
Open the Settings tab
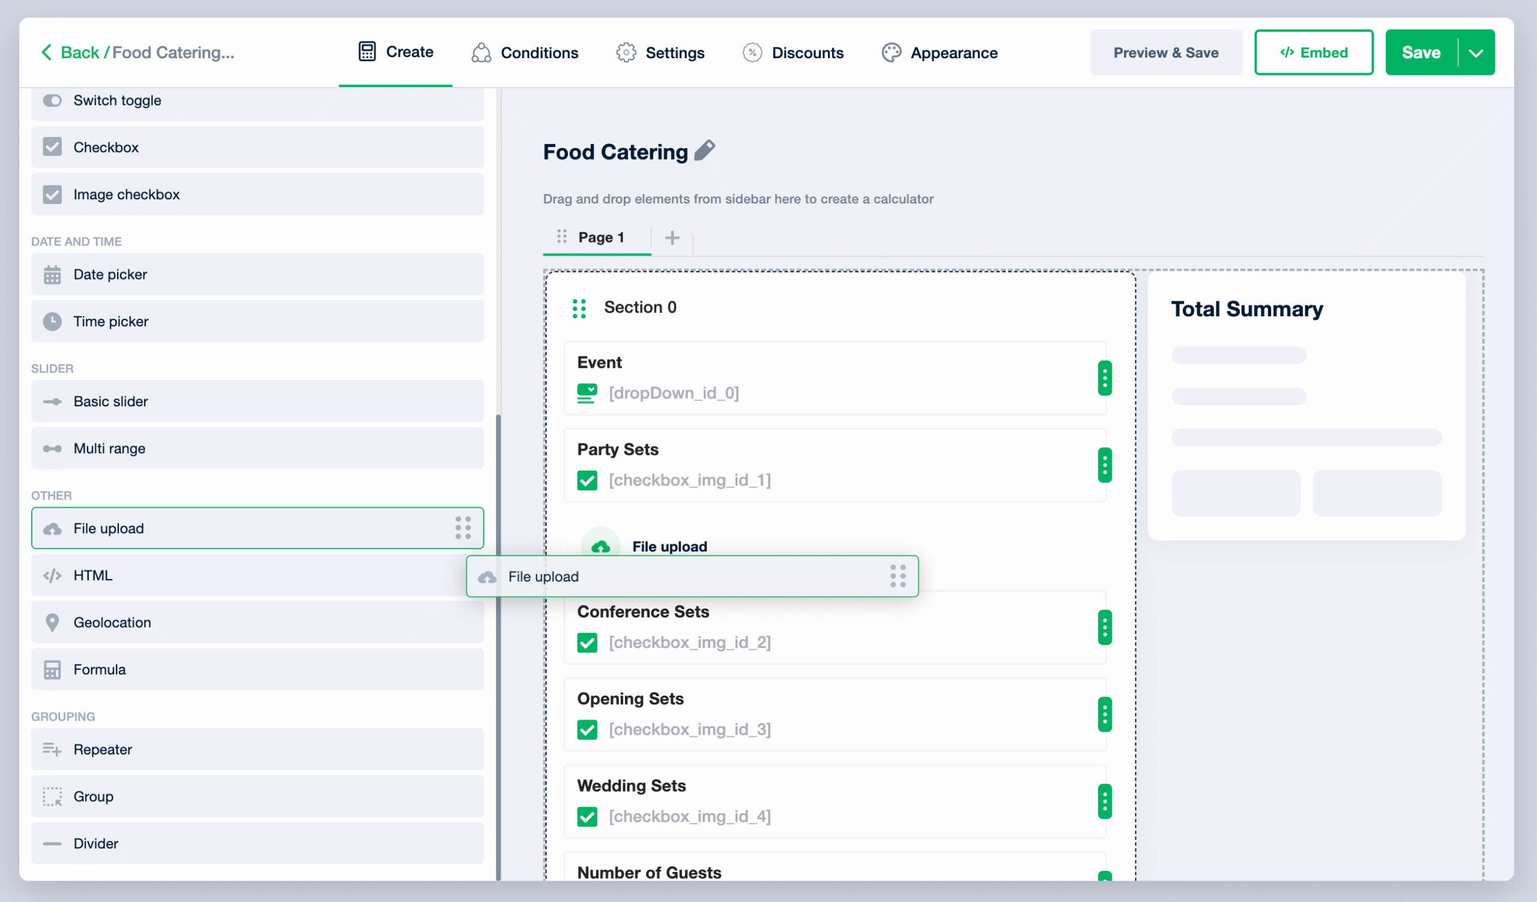coord(660,53)
